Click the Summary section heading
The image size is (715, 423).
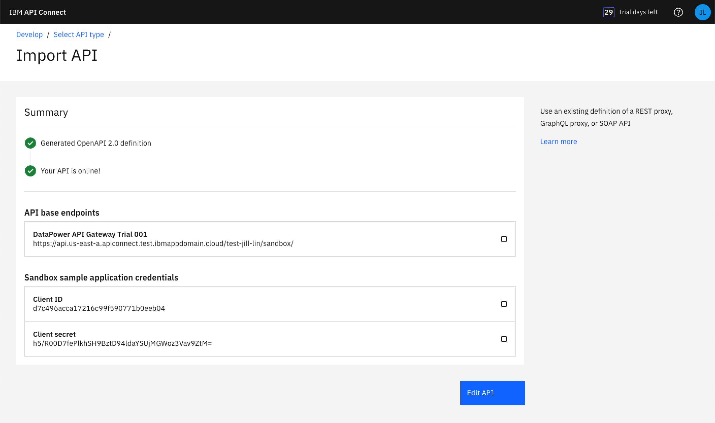tap(46, 112)
